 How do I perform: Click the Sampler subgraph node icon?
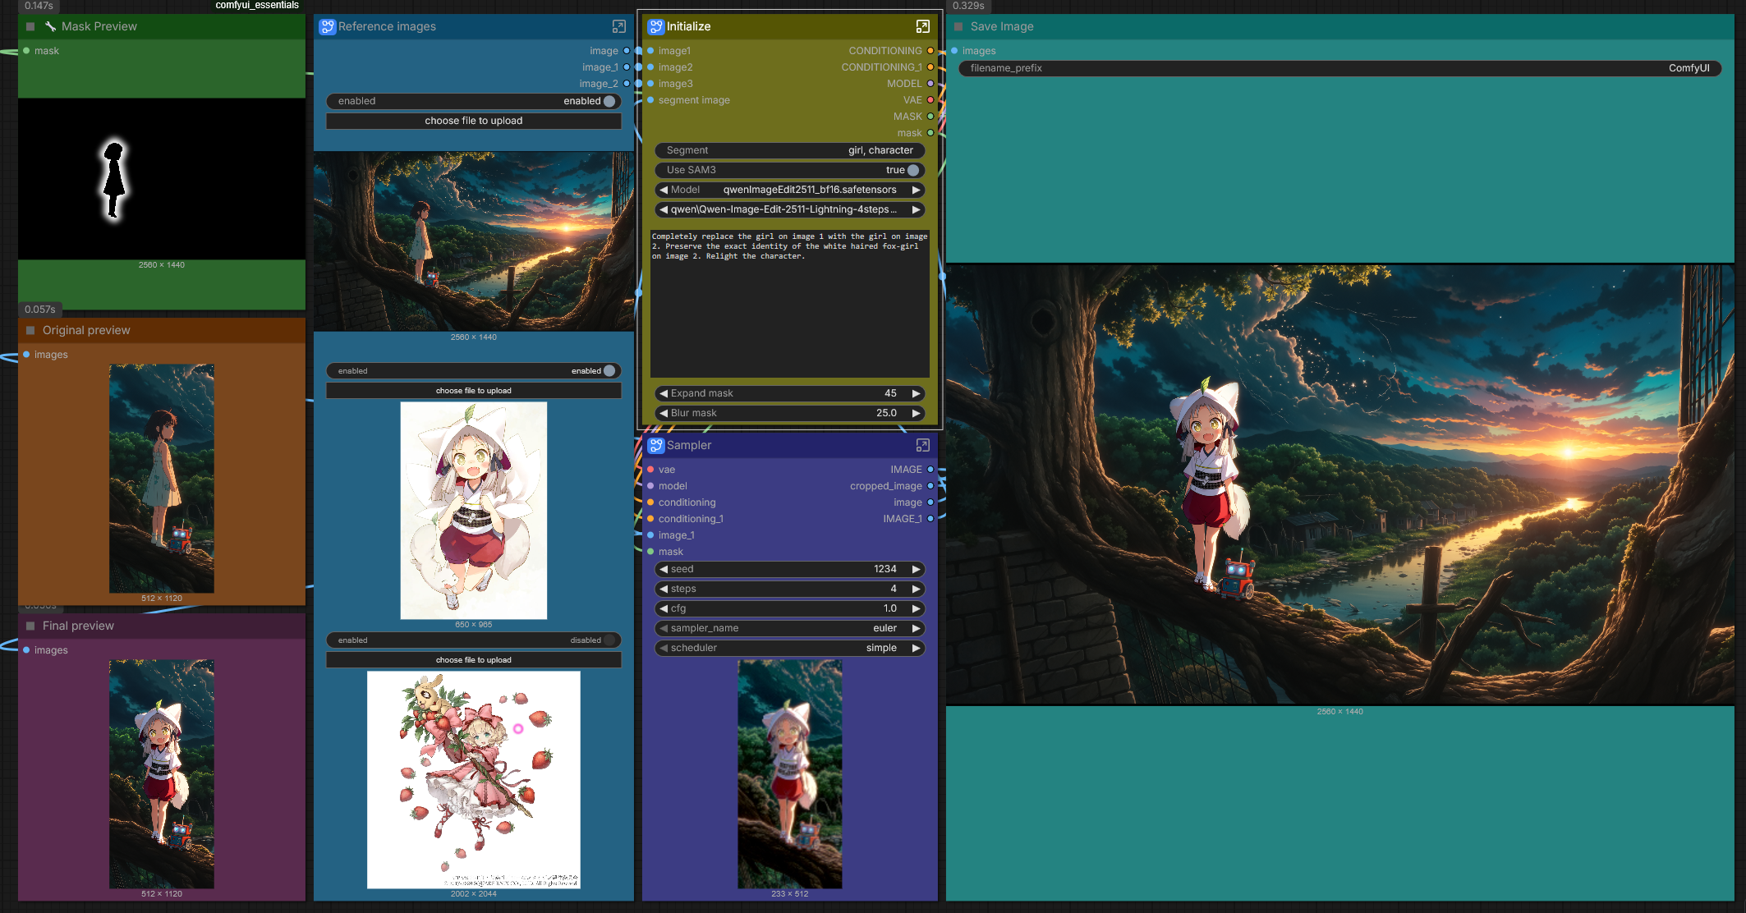click(x=655, y=445)
